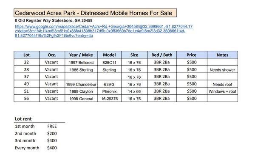Image resolution: width=255 pixels, height=157 pixels.
Task: Open the Google Maps hyperlink
Action: (104, 31)
